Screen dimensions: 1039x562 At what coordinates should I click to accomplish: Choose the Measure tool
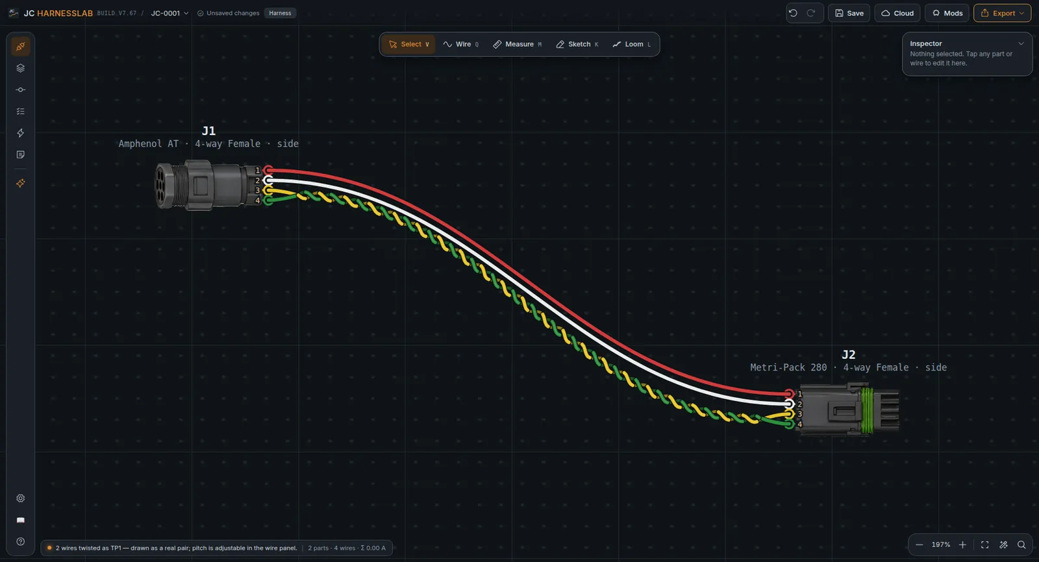517,44
